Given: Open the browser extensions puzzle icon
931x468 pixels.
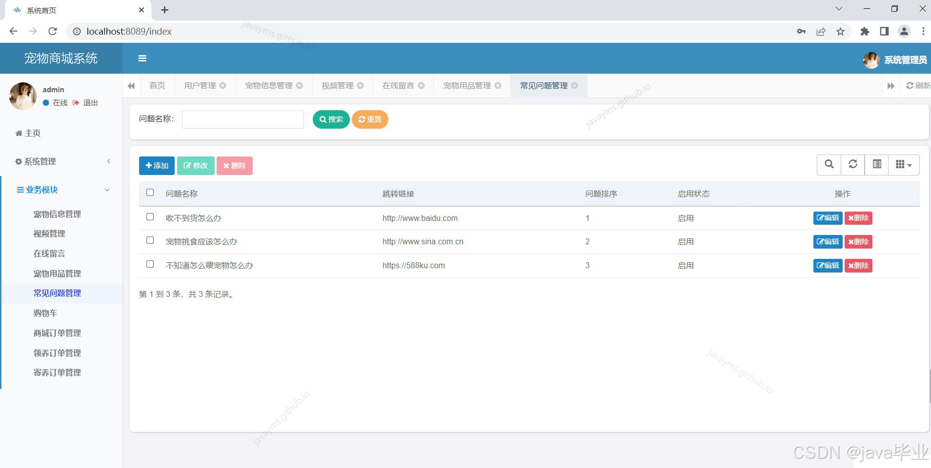Looking at the screenshot, I should tap(865, 31).
